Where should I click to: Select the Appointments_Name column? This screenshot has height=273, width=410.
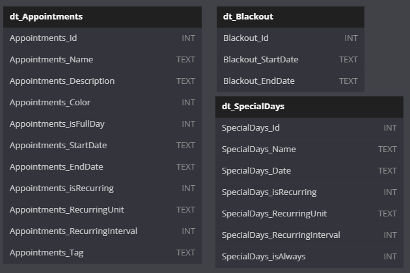[x=102, y=60]
